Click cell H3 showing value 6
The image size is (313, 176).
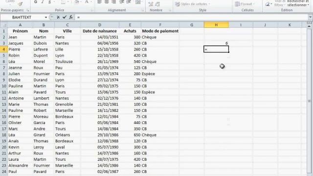point(216,44)
